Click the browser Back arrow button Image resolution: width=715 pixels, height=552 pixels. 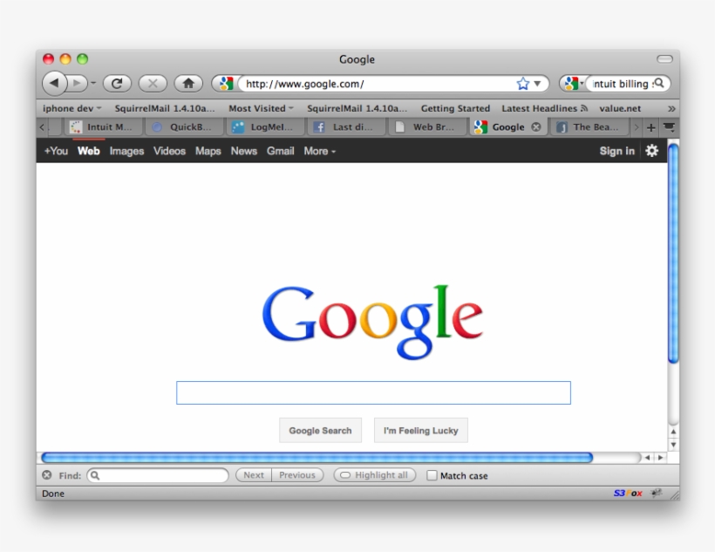pyautogui.click(x=55, y=85)
